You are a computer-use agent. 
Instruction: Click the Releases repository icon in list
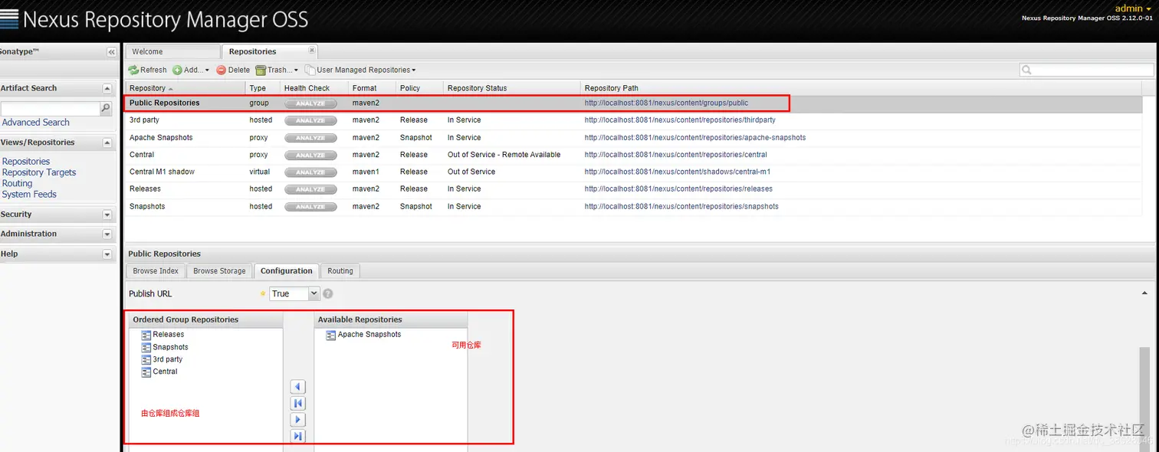(146, 335)
